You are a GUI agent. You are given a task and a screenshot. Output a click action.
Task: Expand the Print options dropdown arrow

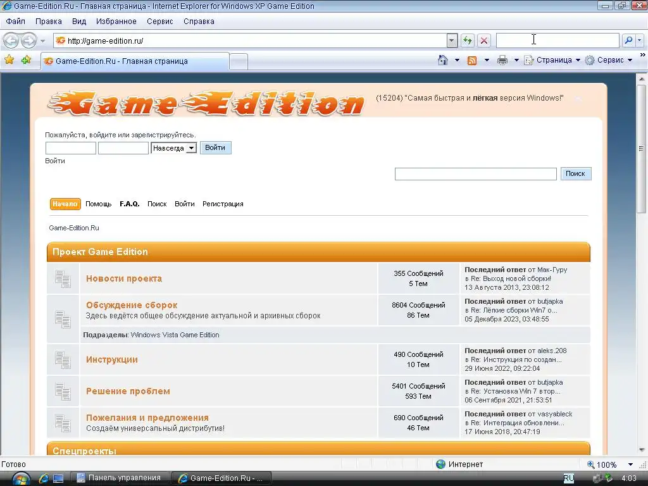tap(516, 60)
